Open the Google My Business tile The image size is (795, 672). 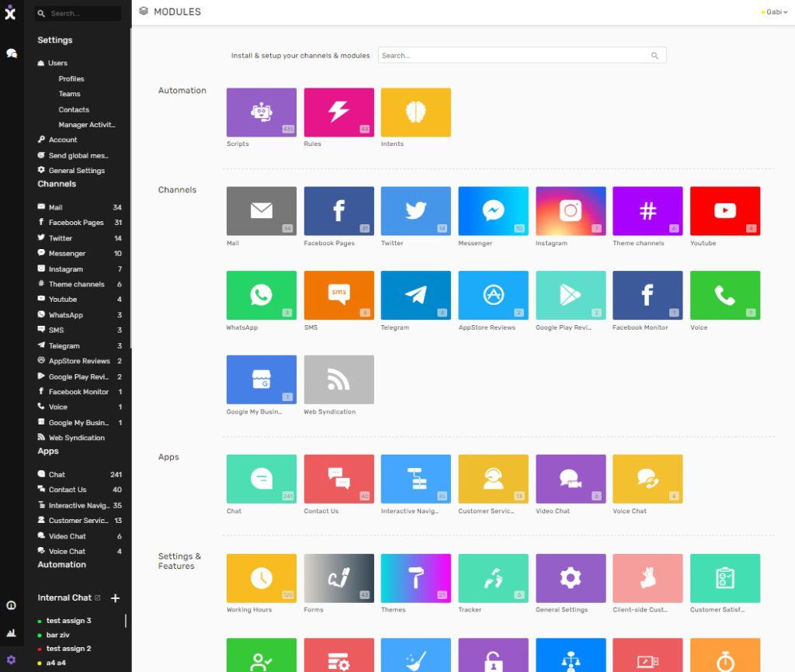point(262,379)
